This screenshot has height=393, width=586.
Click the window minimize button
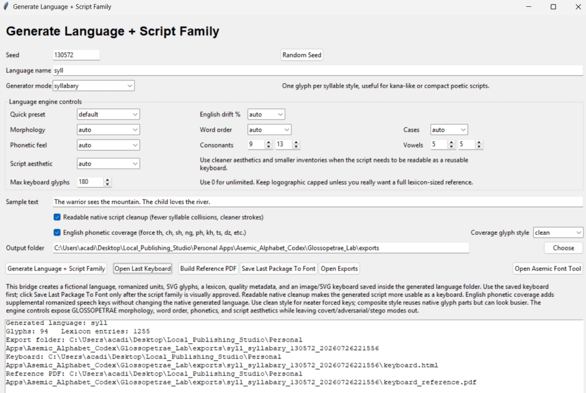coord(529,7)
